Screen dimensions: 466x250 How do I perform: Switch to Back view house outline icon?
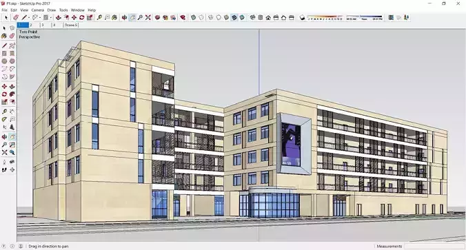coord(283,17)
